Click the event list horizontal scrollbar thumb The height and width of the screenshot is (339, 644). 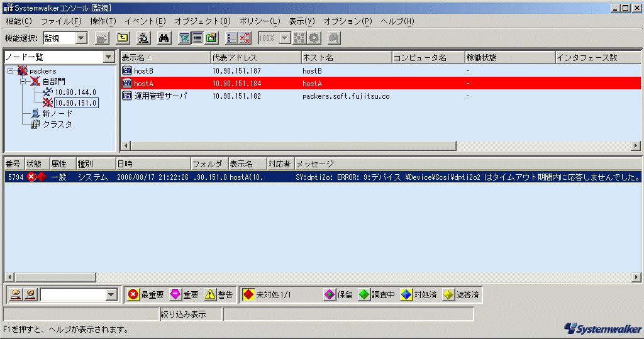(x=55, y=277)
